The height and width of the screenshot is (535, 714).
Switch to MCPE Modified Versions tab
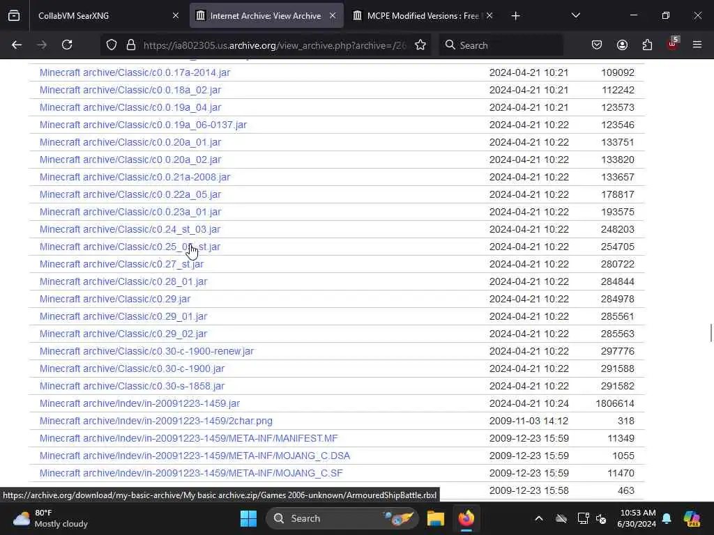(423, 16)
